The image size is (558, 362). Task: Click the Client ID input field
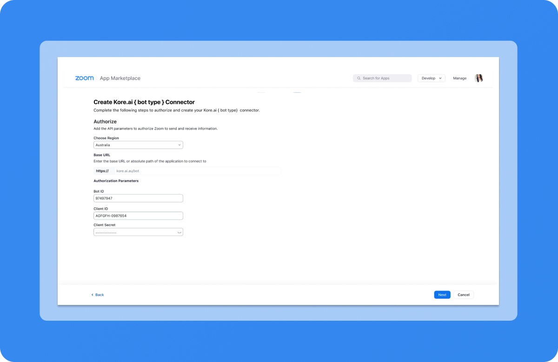click(x=138, y=216)
